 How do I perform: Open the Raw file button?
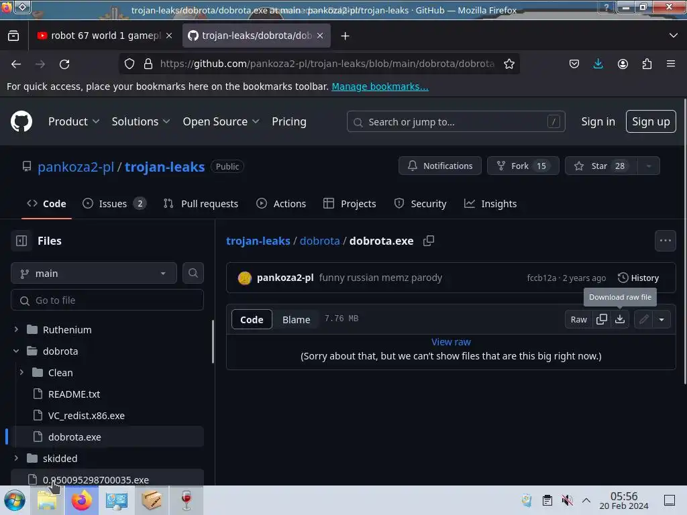(x=578, y=319)
